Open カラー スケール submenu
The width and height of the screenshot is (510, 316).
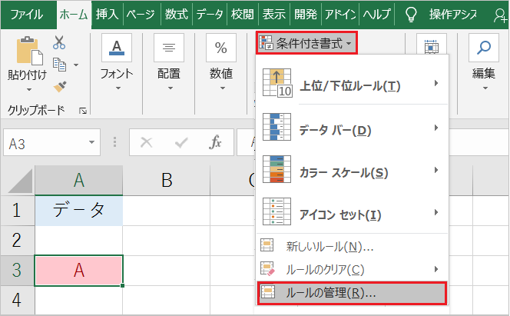(x=352, y=170)
